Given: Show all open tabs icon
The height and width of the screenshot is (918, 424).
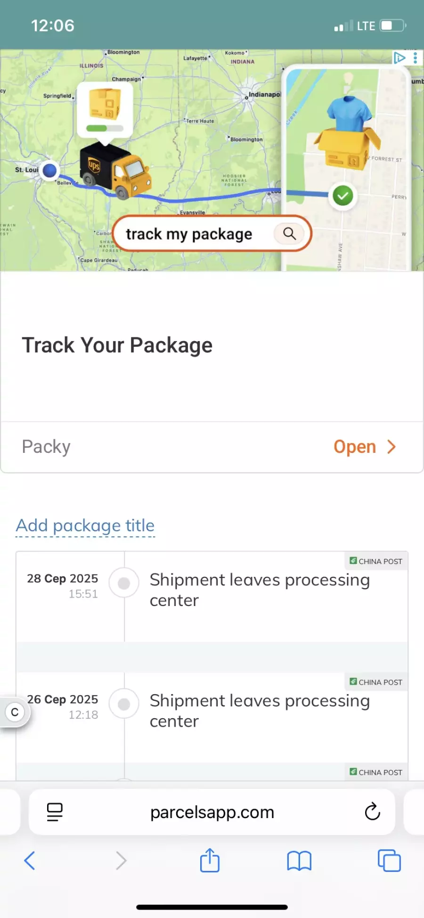Looking at the screenshot, I should point(389,861).
